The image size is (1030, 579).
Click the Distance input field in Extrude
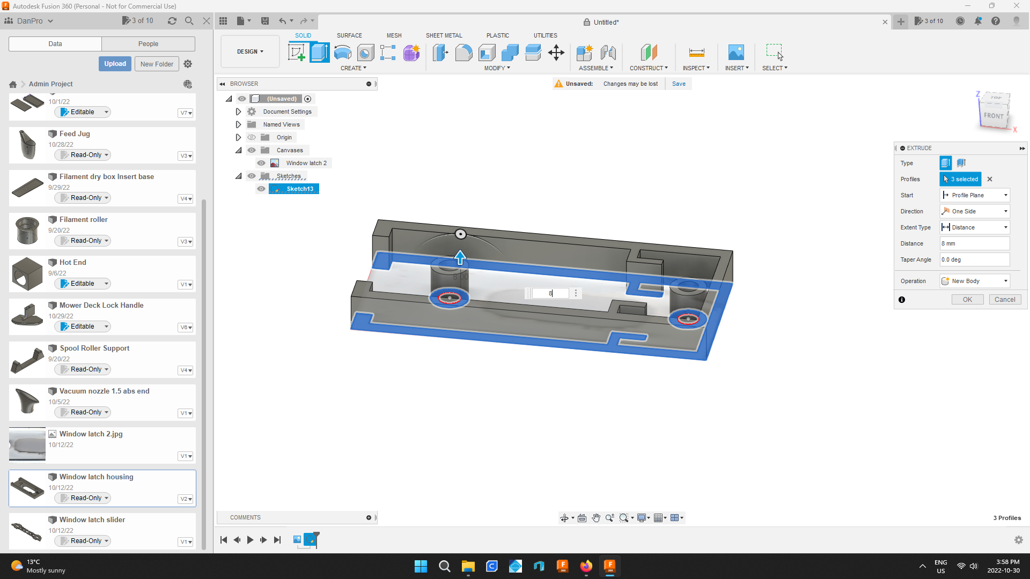tap(974, 243)
